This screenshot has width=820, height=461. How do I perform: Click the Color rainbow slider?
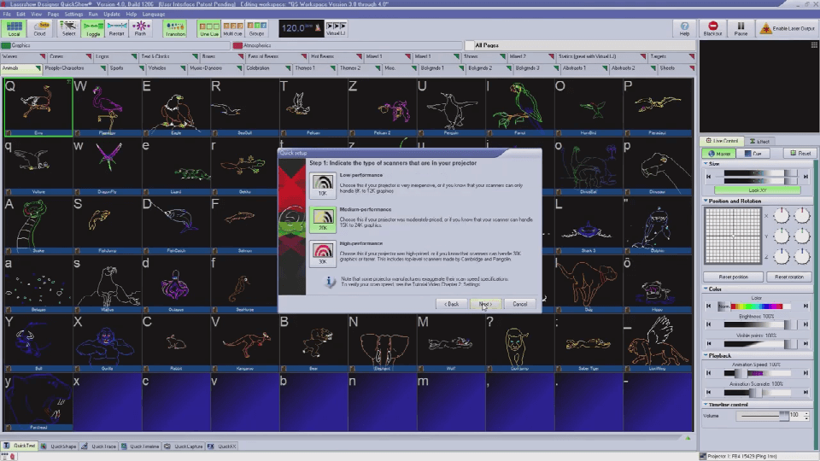tap(756, 306)
